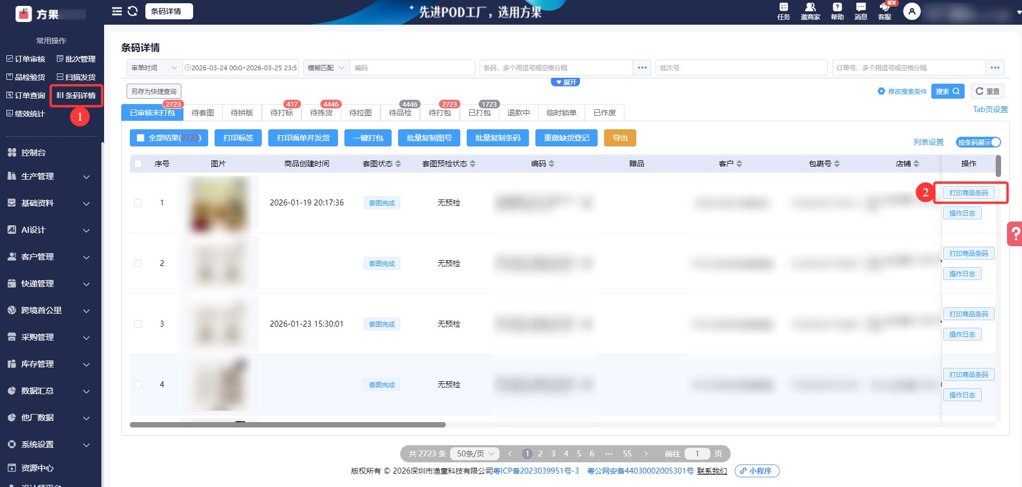Click the red question mark floating icon
The width and height of the screenshot is (1022, 487).
(x=1015, y=234)
